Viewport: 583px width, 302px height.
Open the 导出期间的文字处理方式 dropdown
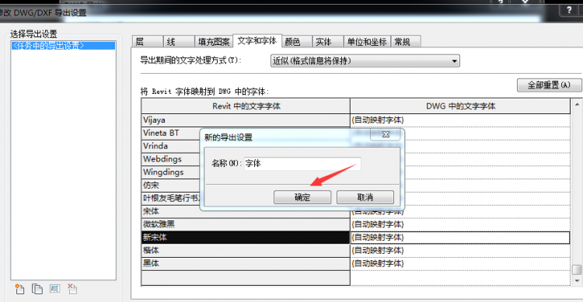click(365, 61)
